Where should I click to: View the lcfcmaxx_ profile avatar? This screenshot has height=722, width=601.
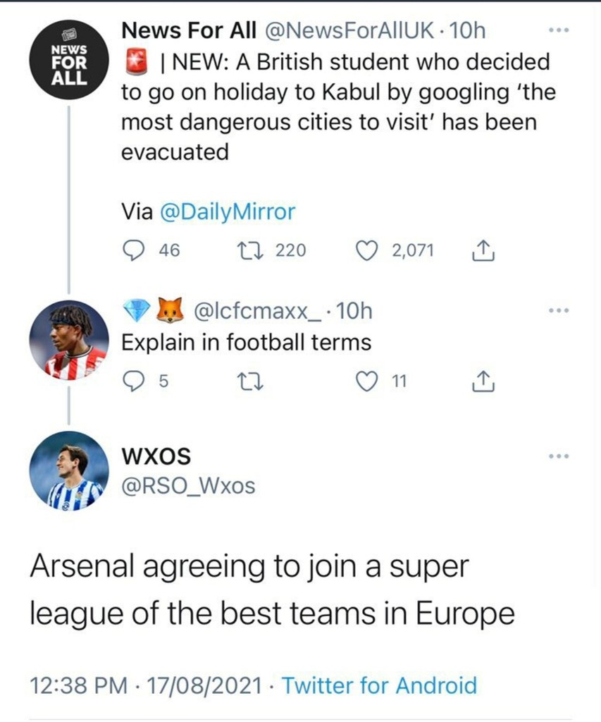coord(68,340)
